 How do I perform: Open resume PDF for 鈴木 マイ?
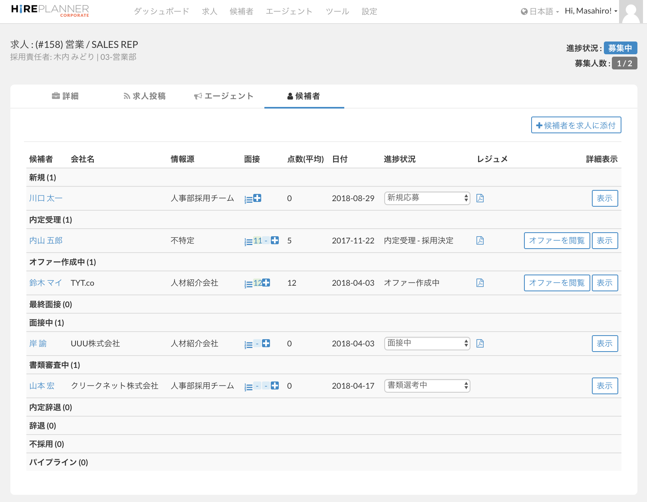[x=480, y=283]
